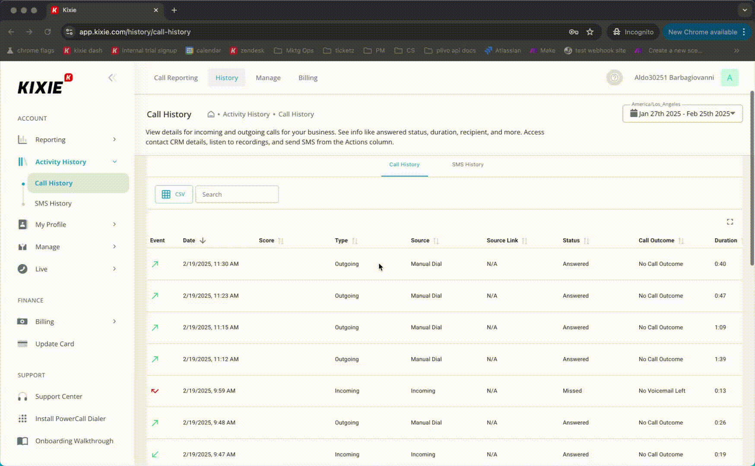Open a new browser tab
The image size is (755, 466).
[x=174, y=10]
